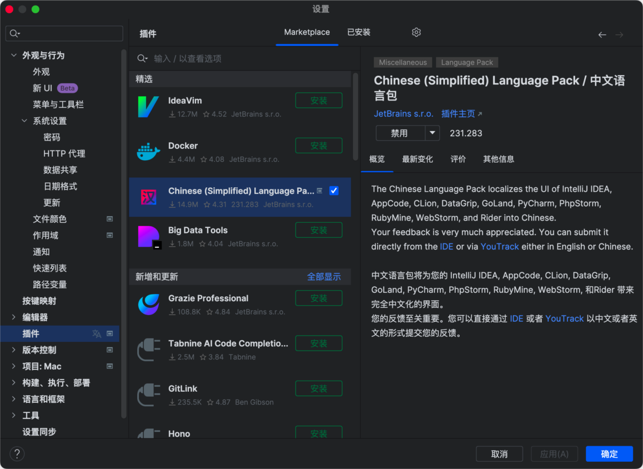The width and height of the screenshot is (643, 469).
Task: Open help with the question mark icon
Action: [17, 454]
